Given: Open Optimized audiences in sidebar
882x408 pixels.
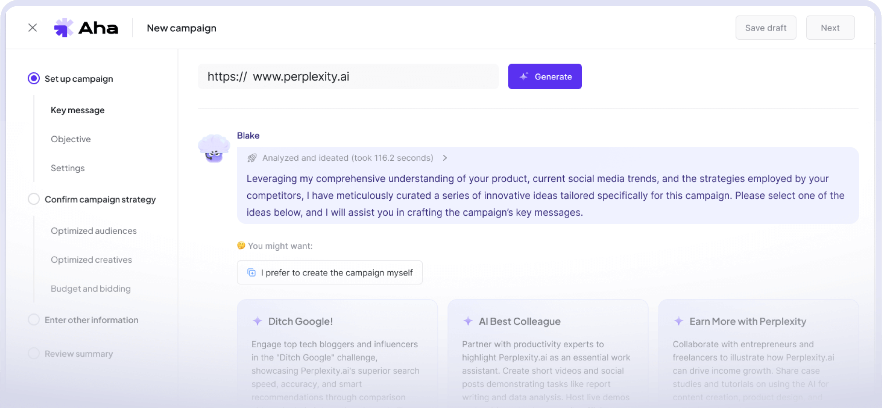Looking at the screenshot, I should [94, 230].
